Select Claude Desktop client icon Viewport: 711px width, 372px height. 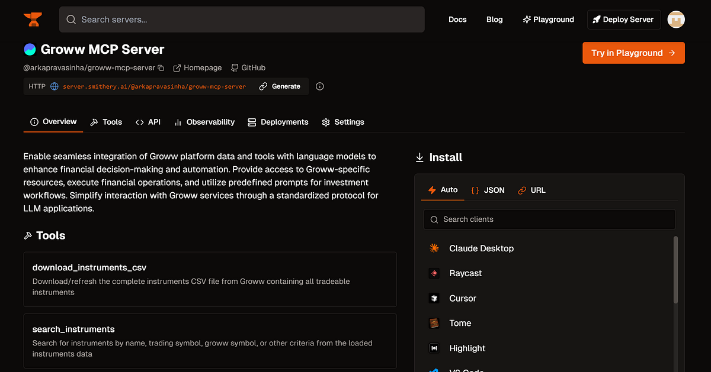[434, 248]
